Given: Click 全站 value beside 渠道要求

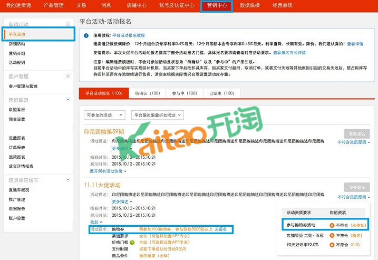Looking at the screenshot, I should coord(164,236).
